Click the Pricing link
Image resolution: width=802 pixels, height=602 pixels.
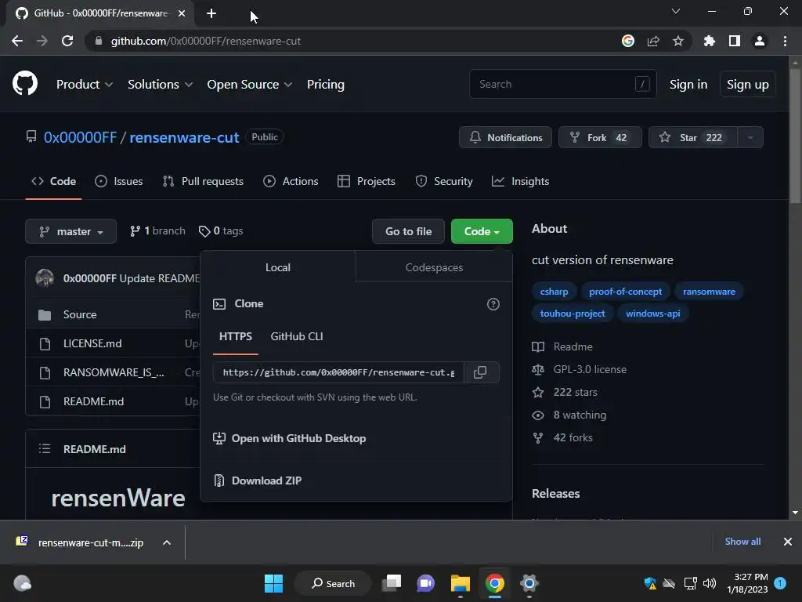coord(325,85)
